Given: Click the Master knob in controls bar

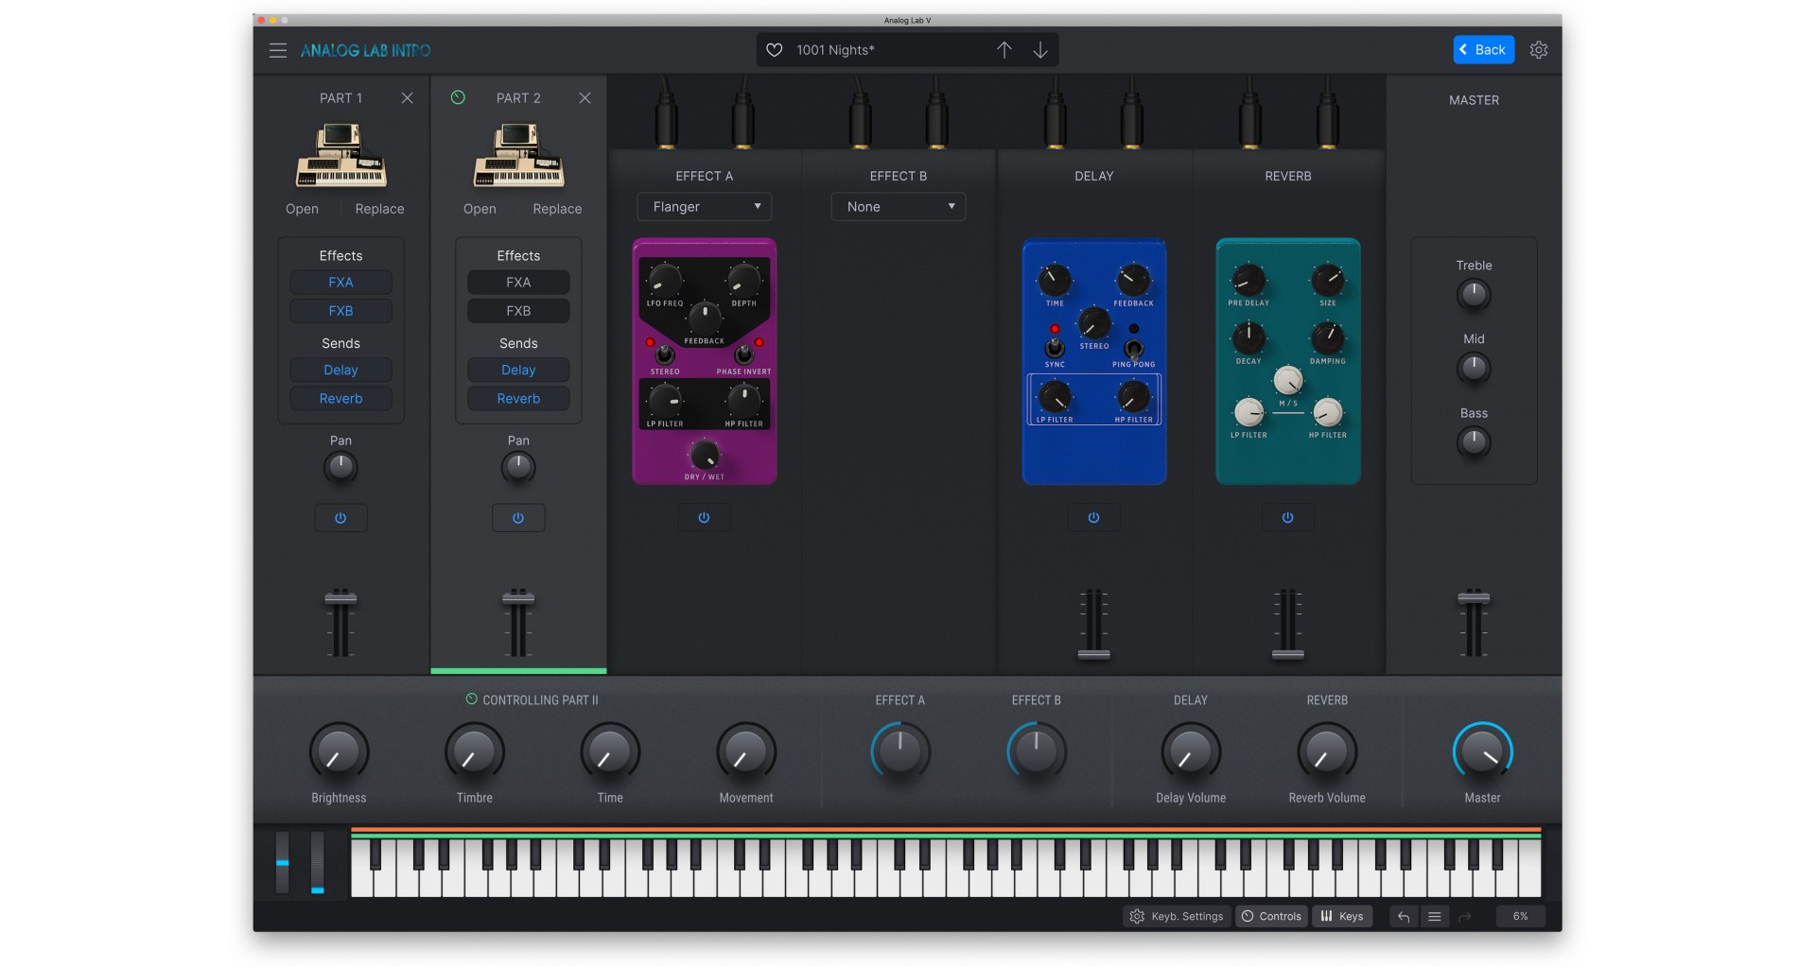Looking at the screenshot, I should click(1482, 753).
